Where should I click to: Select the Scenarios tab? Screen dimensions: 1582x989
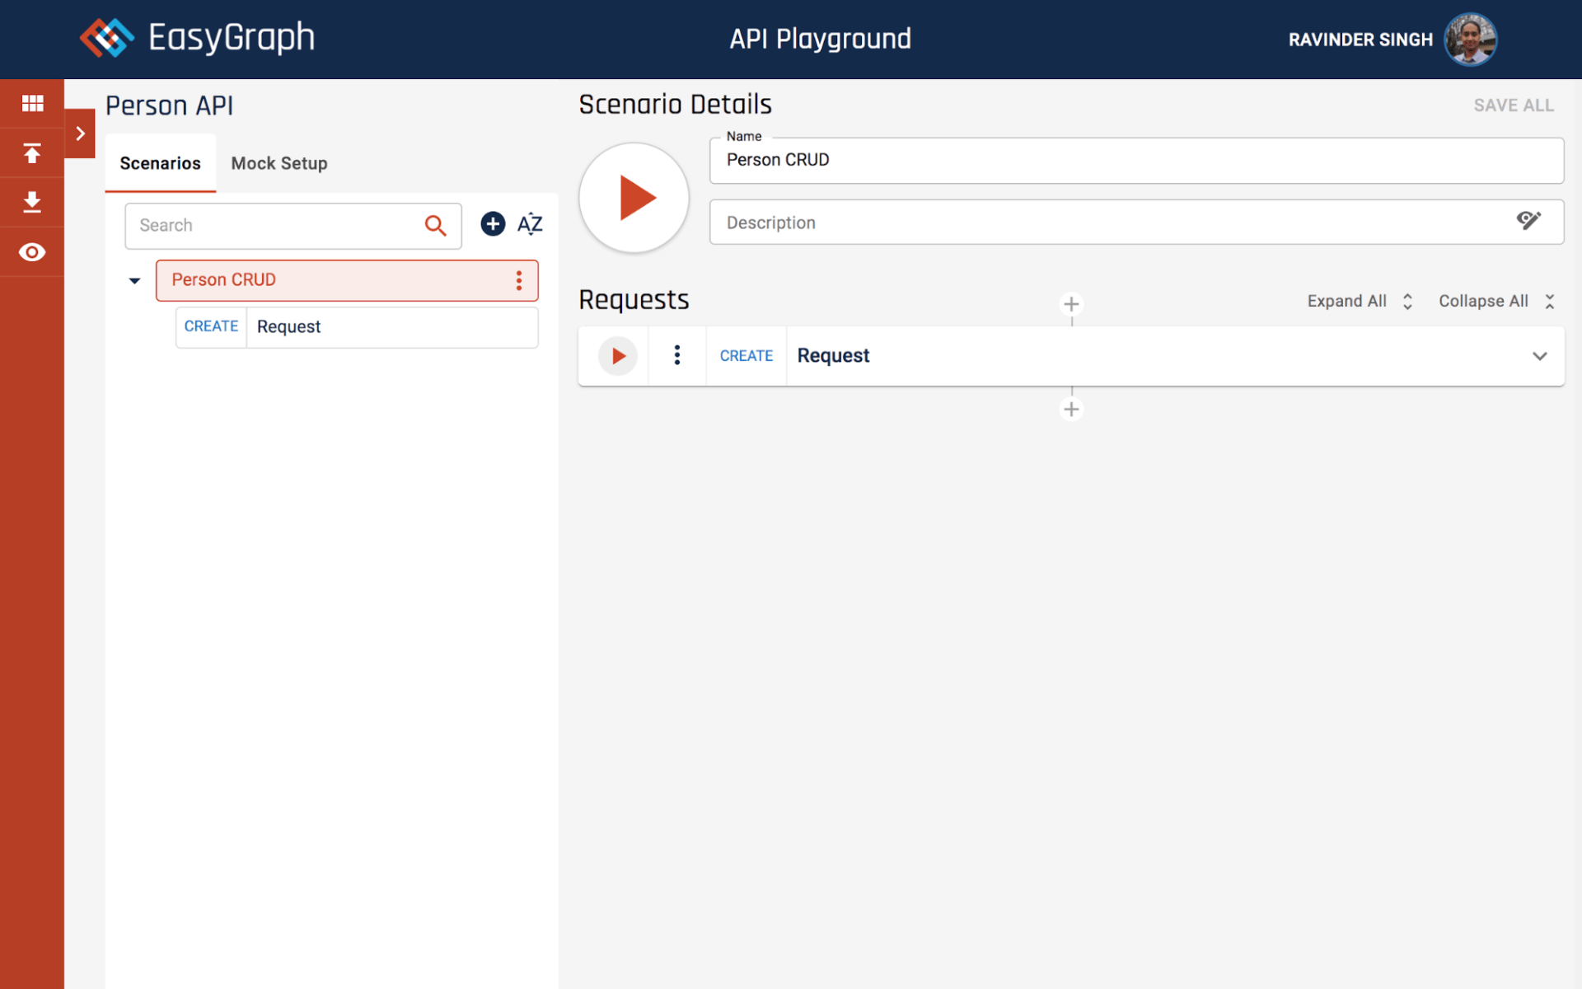pyautogui.click(x=160, y=163)
